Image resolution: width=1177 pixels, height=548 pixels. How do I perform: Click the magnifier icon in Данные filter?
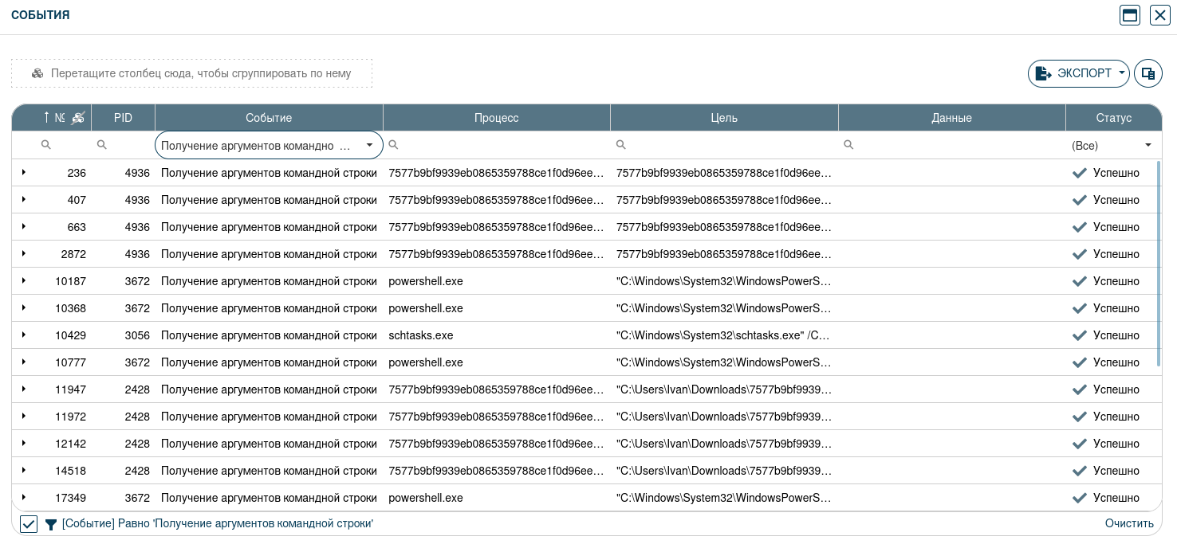848,145
